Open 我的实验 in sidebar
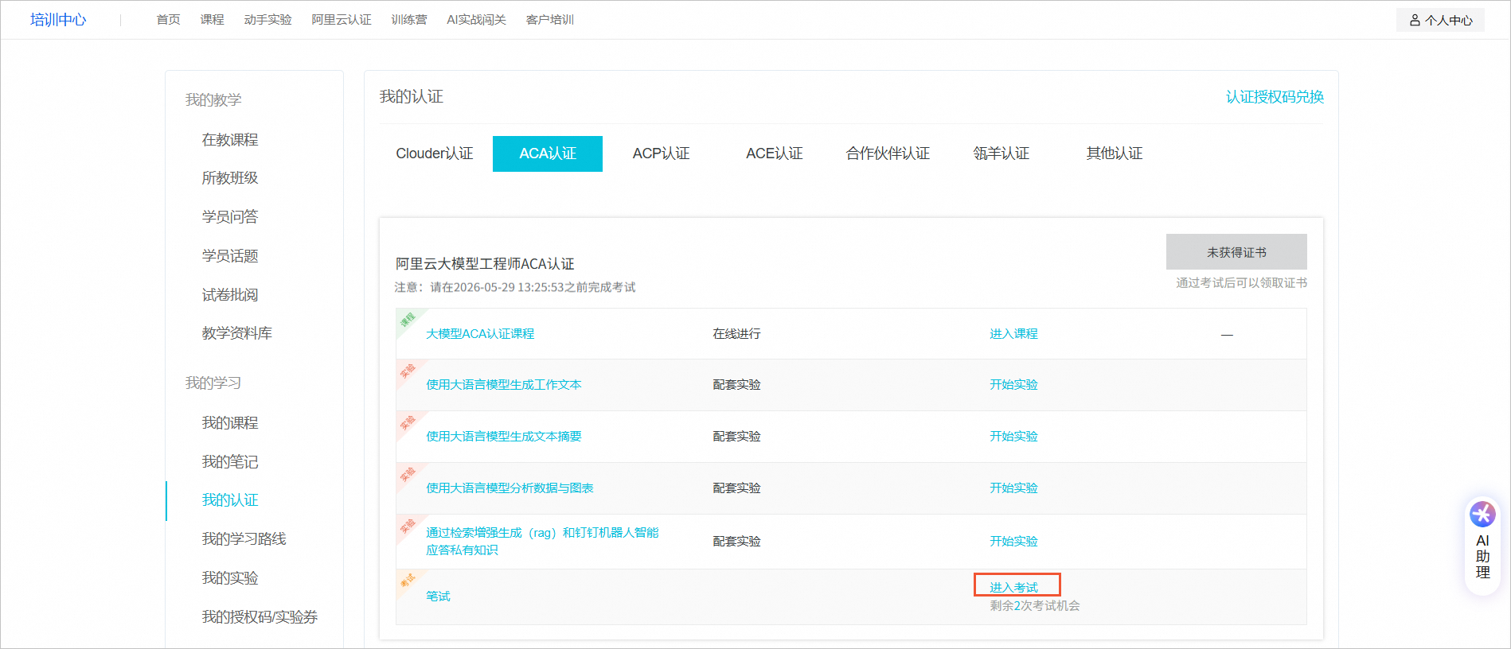1511x649 pixels. [230, 578]
